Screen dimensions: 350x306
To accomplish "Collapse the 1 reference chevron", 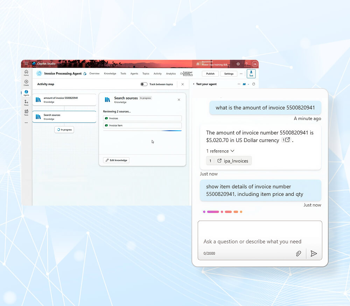I will click(232, 151).
